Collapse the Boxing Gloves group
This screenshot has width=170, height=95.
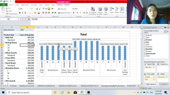click(x=5, y=43)
